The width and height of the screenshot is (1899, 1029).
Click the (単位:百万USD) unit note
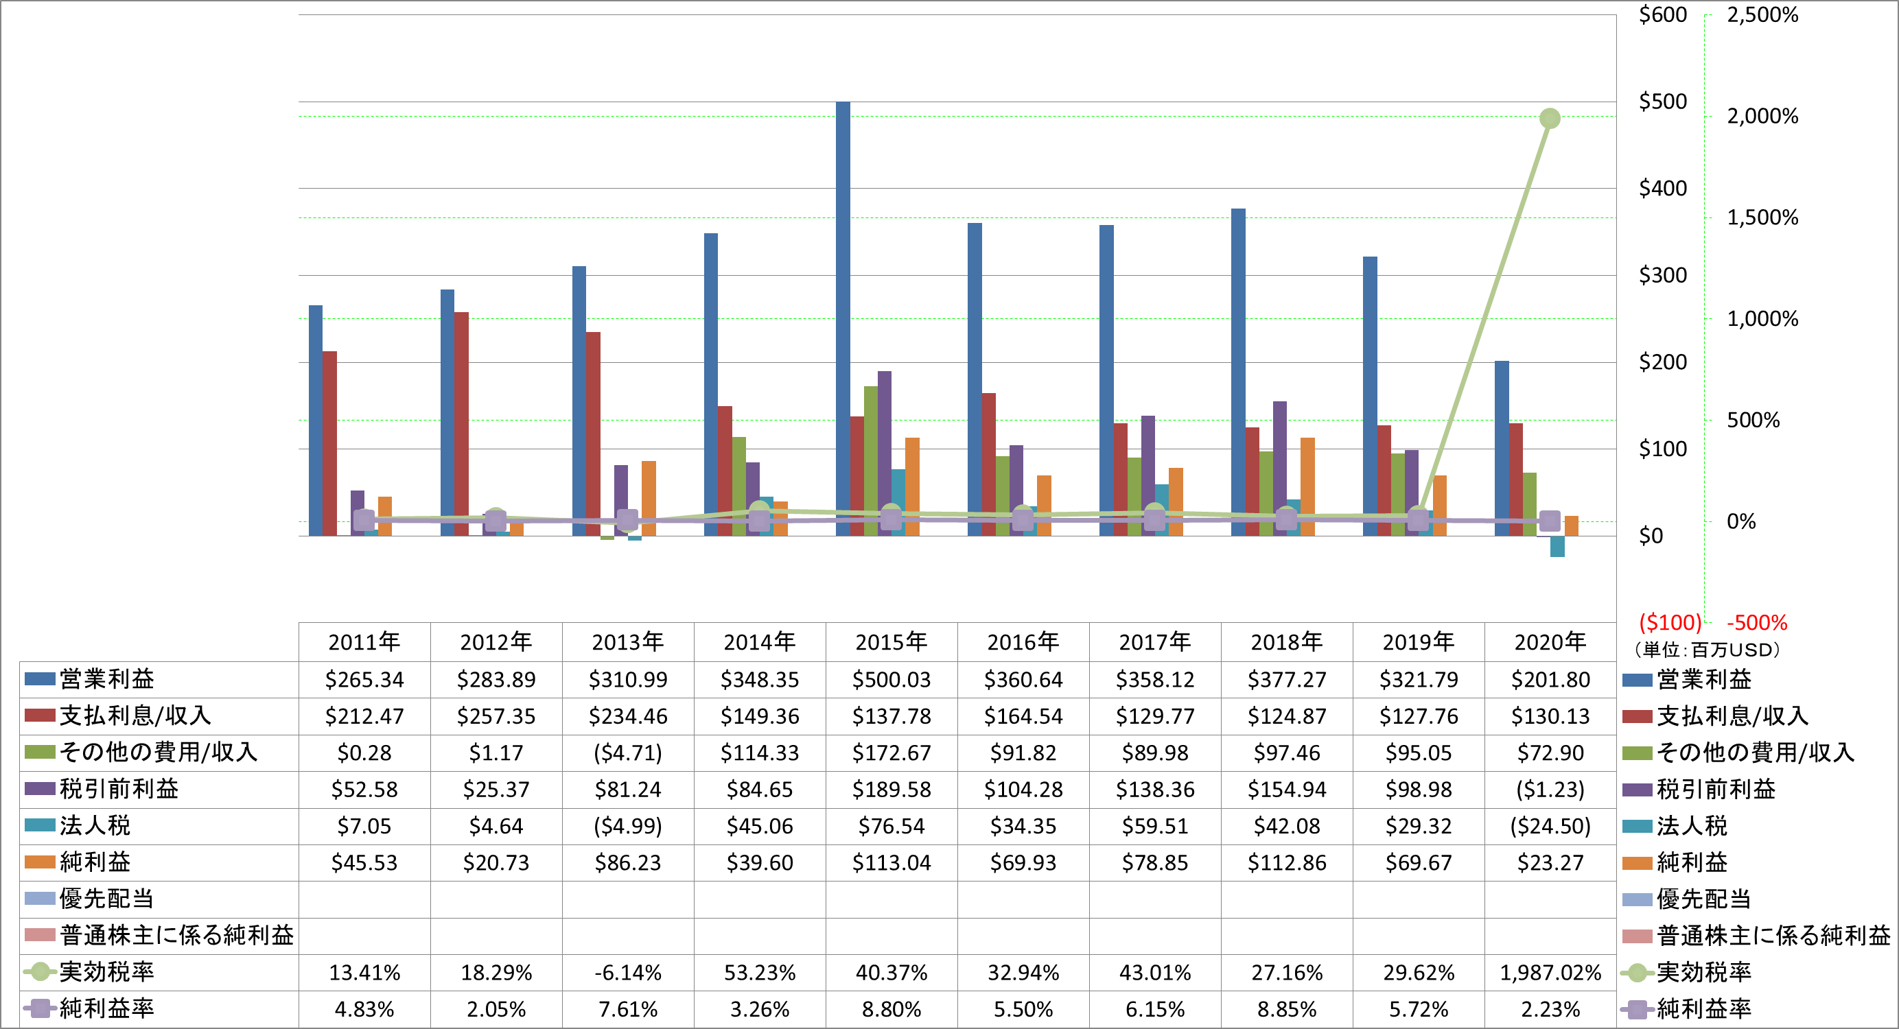tap(1708, 650)
